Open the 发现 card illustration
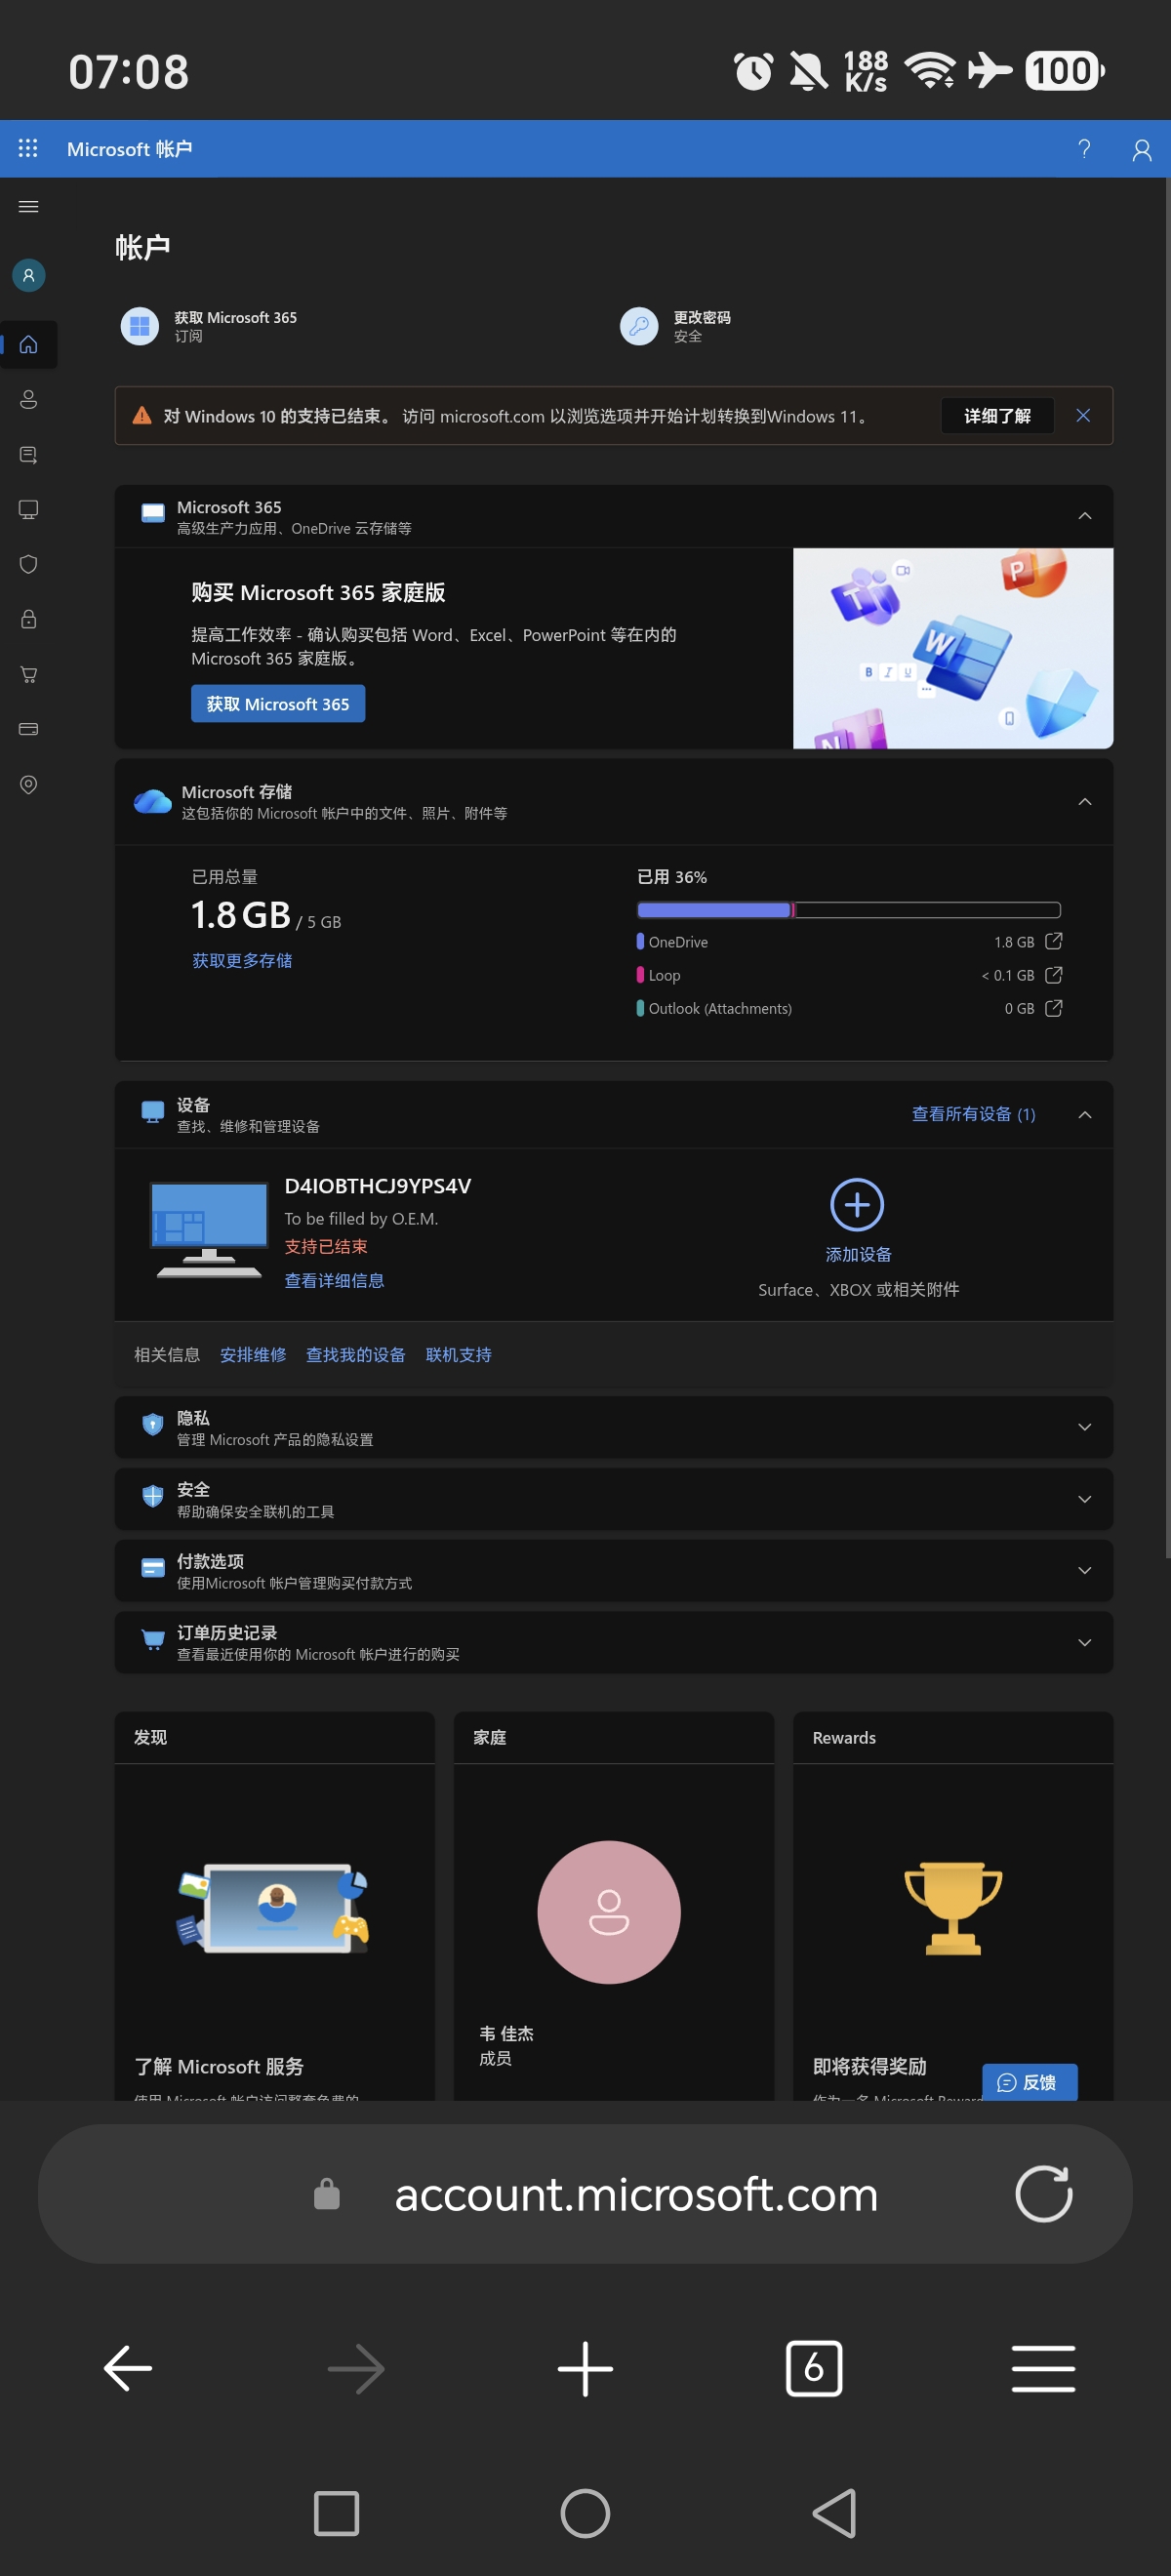Viewport: 1171px width, 2576px height. click(x=274, y=1907)
